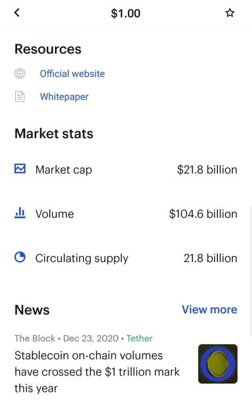The height and width of the screenshot is (400, 252).
Task: Click the $1.00 price header
Action: coord(126,13)
